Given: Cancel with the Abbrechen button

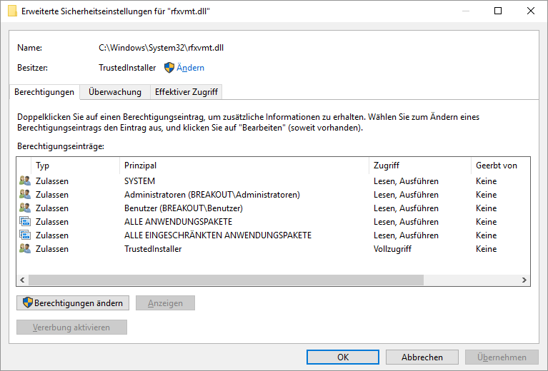Looking at the screenshot, I should pos(422,357).
